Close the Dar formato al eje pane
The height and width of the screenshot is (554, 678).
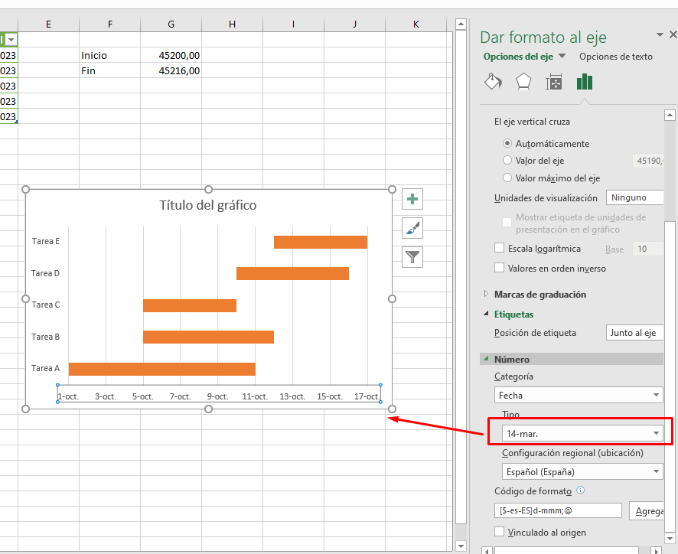(673, 34)
